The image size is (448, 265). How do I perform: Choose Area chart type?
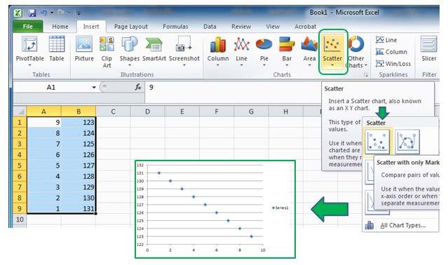309,50
